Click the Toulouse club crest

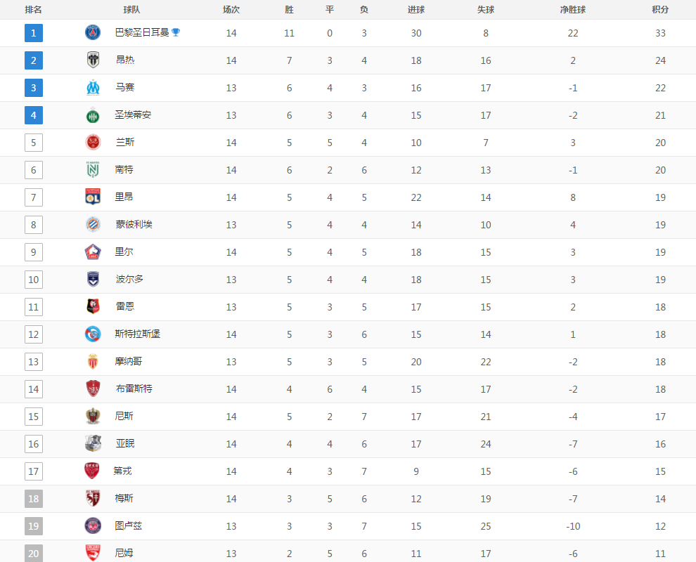click(93, 525)
